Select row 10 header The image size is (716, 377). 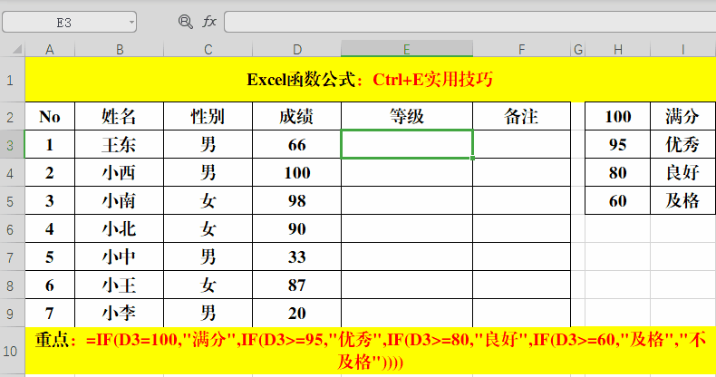tap(12, 351)
